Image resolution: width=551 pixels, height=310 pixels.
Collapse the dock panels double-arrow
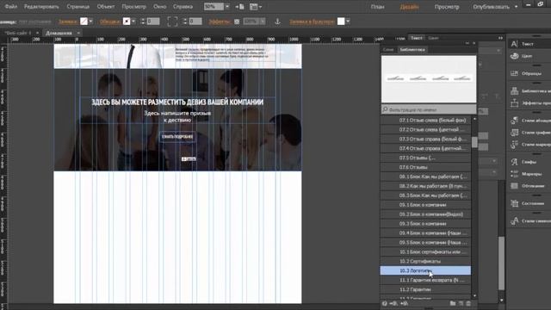tap(500, 38)
